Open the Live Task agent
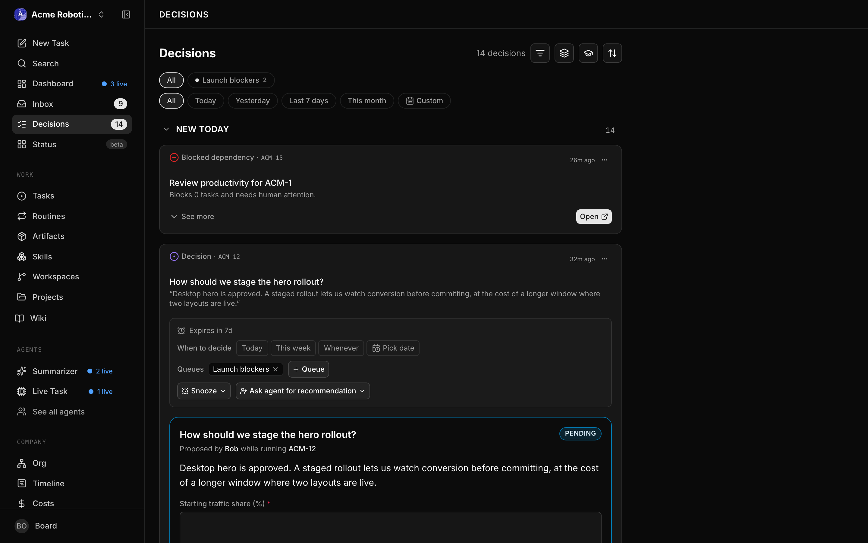The height and width of the screenshot is (543, 868). [72, 392]
